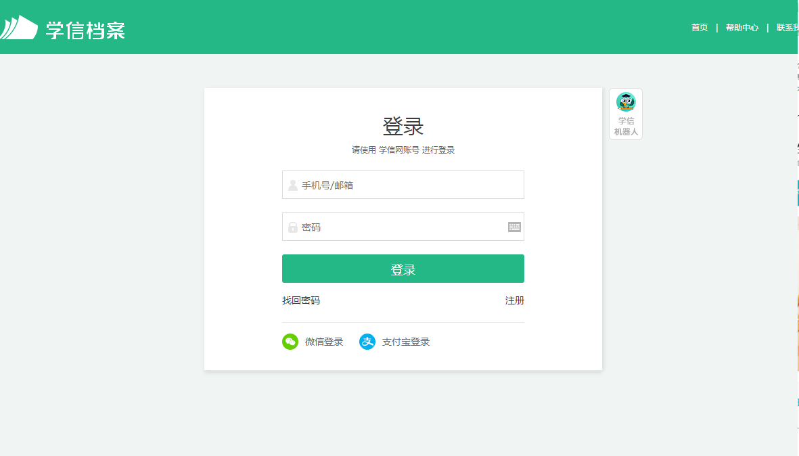Click the lock icon in the password field

(x=293, y=226)
